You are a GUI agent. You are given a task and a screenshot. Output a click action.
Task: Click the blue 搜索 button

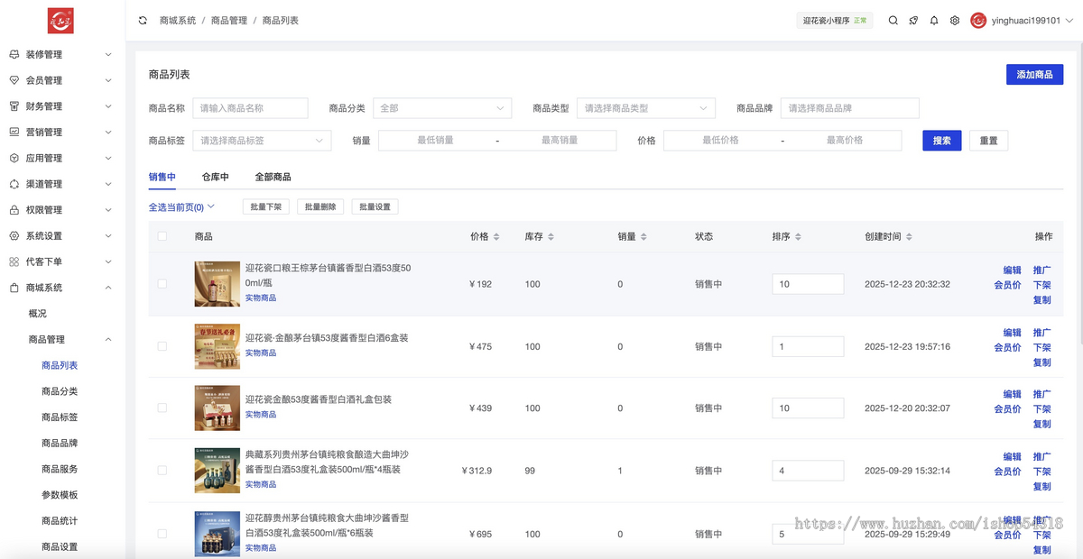click(941, 141)
